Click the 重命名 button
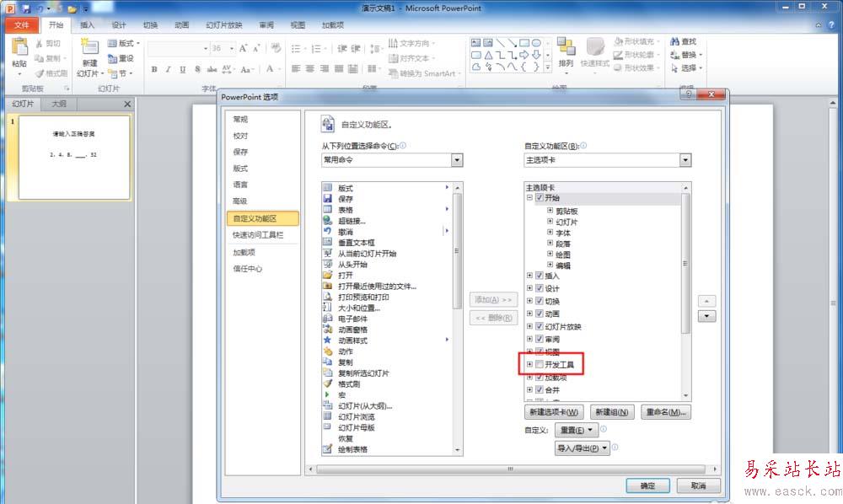Viewport: 843px width, 504px height. [x=666, y=412]
